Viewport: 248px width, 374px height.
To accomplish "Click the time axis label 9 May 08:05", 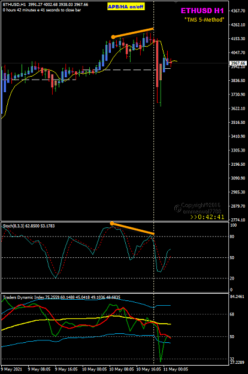I will click(x=39, y=369).
